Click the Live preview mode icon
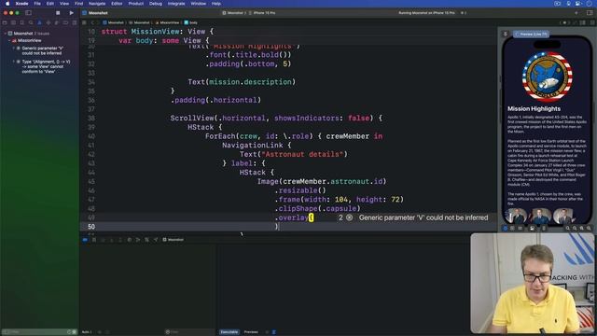Image resolution: width=597 pixels, height=336 pixels. tap(506, 228)
